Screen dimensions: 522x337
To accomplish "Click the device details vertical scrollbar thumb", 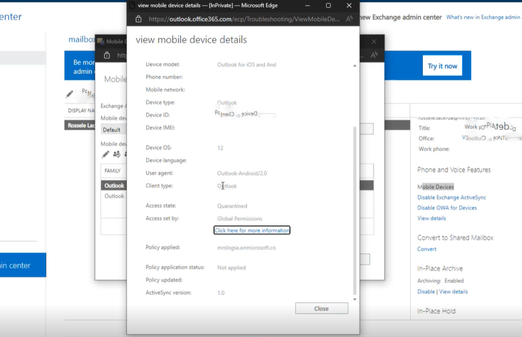I will [x=355, y=210].
